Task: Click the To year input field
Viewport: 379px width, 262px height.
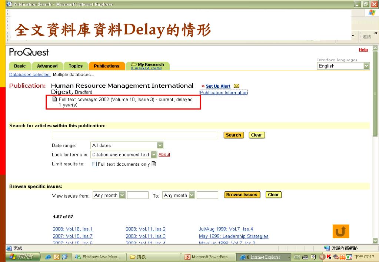Action: 207,195
